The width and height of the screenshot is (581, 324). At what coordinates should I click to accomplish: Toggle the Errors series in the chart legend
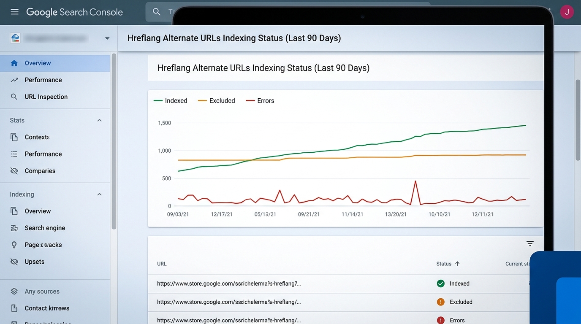[x=260, y=101]
